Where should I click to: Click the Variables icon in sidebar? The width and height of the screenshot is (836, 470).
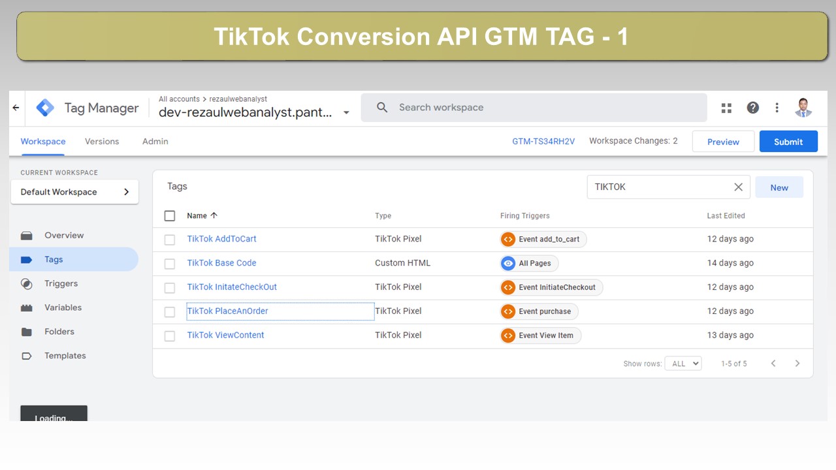pyautogui.click(x=27, y=307)
